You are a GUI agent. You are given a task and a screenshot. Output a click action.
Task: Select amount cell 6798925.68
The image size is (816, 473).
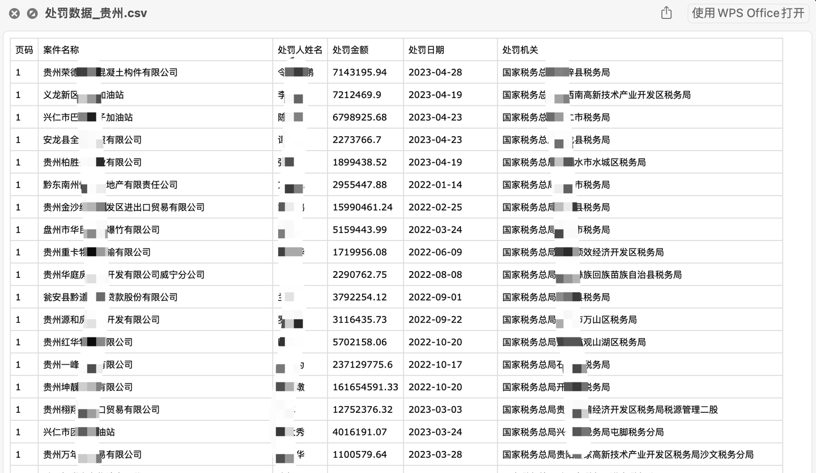(365, 117)
